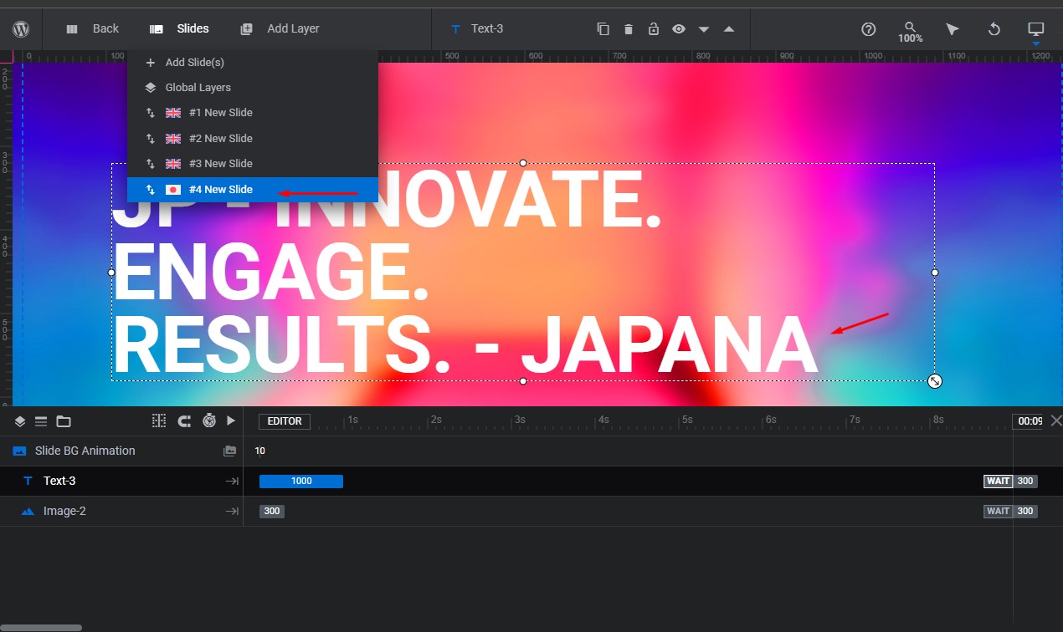Select #4 New Slide with Japan flag

point(253,190)
